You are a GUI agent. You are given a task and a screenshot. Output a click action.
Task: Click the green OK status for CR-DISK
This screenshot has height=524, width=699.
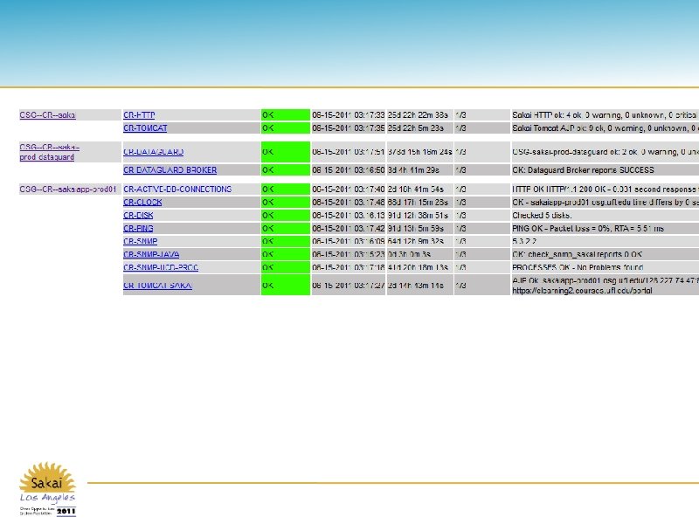click(286, 215)
